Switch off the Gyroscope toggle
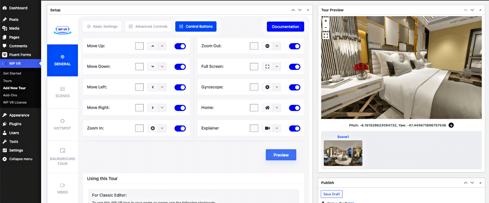This screenshot has height=203, width=489. (x=295, y=87)
